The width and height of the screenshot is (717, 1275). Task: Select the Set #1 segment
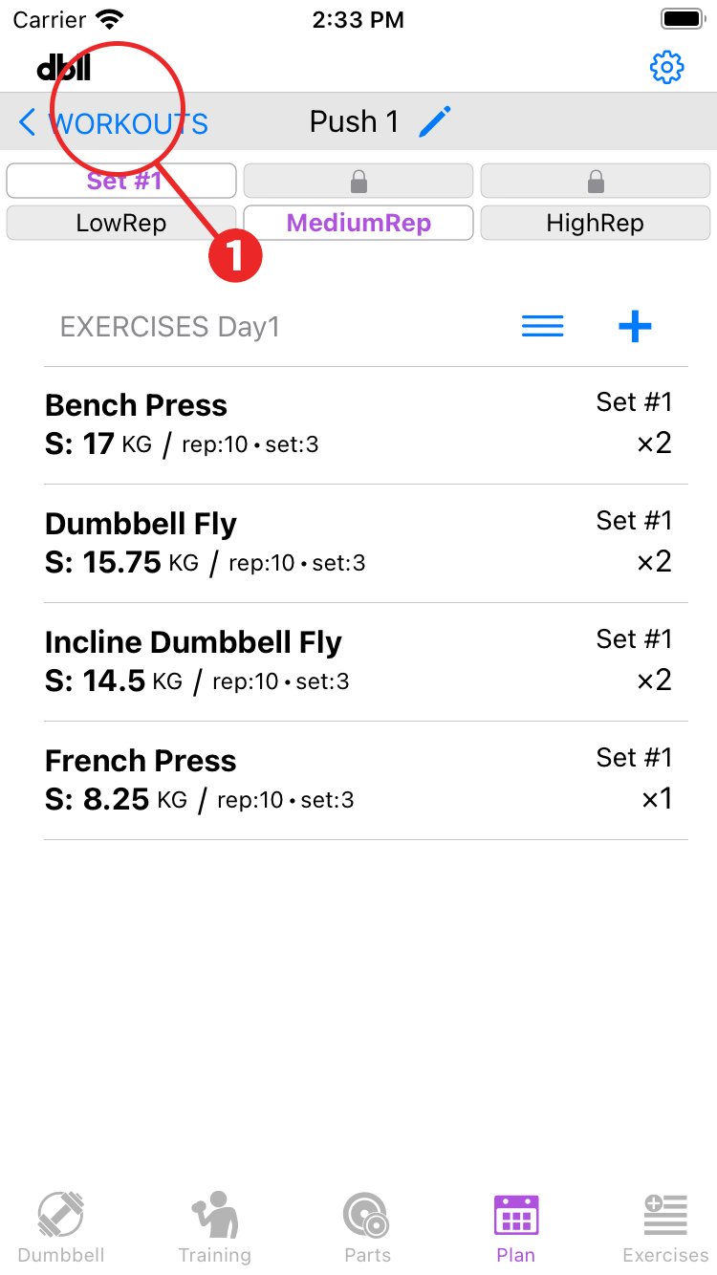click(121, 181)
